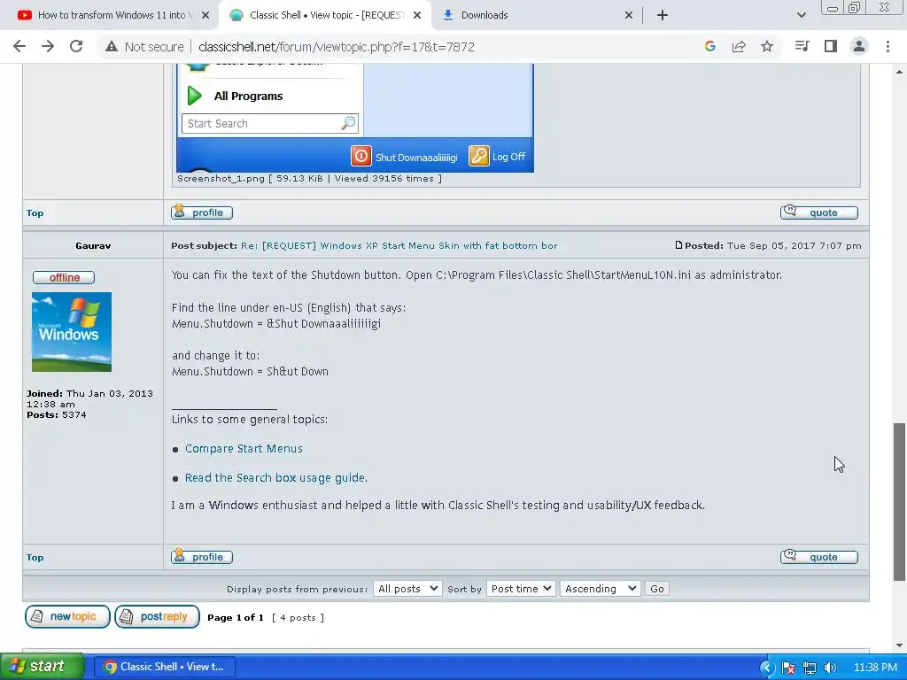Go back to the previous page
This screenshot has width=907, height=680.
coord(19,46)
